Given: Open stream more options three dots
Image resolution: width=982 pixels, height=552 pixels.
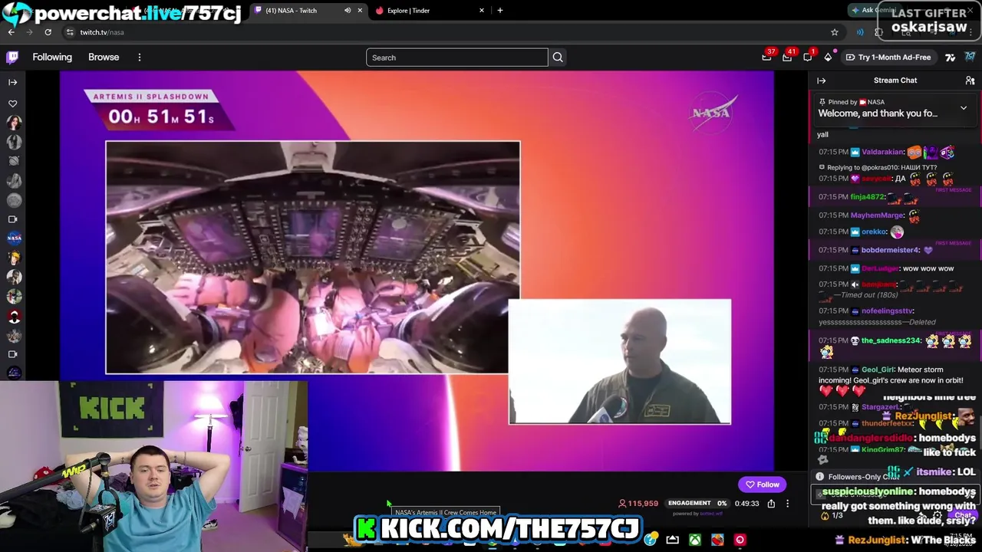Looking at the screenshot, I should [x=787, y=504].
